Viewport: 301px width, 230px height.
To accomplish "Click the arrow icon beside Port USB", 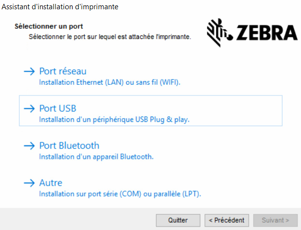I will pyautogui.click(x=30, y=108).
